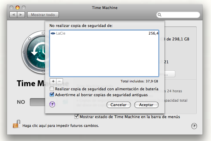Click Total incluidos: 37,9 GB label
This screenshot has width=211, height=141.
tap(139, 81)
